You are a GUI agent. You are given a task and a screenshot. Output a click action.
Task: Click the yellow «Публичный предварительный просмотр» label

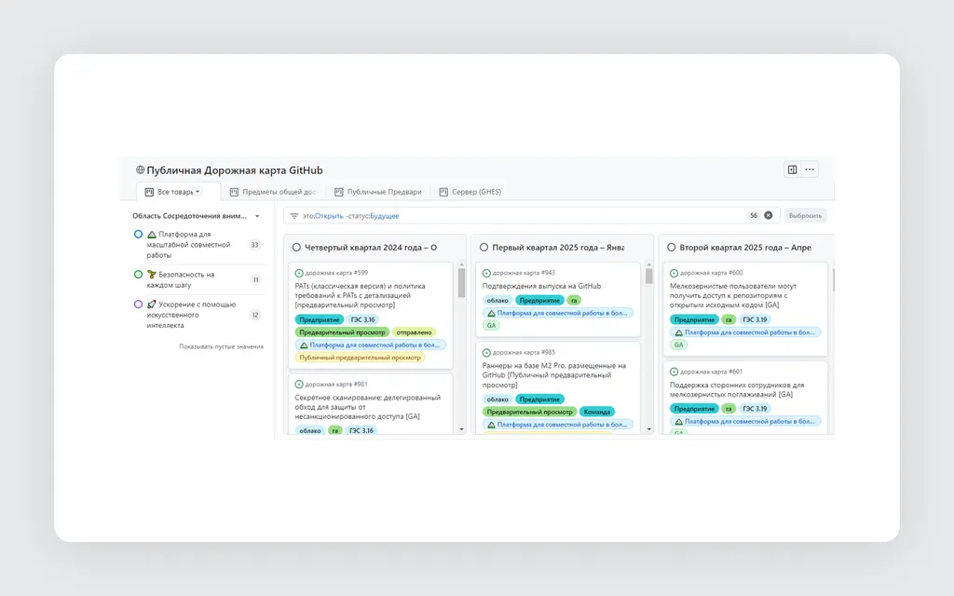361,358
